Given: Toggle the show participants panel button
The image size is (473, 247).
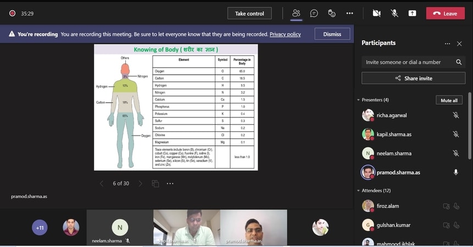Looking at the screenshot, I should click(x=296, y=13).
